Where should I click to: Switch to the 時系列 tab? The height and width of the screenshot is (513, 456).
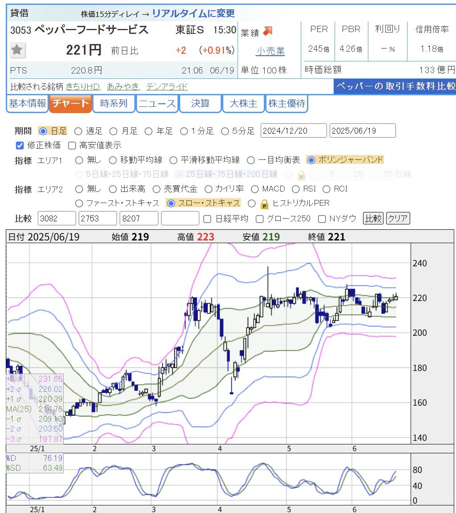point(114,103)
